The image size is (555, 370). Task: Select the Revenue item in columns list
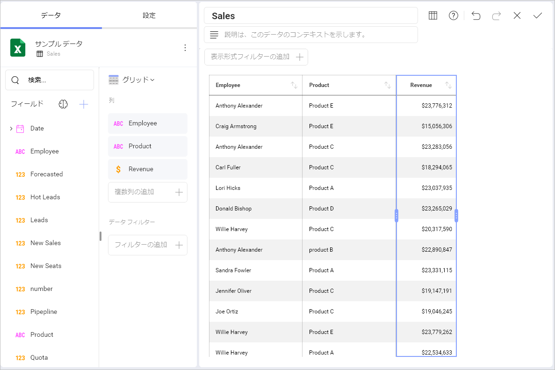pyautogui.click(x=148, y=169)
